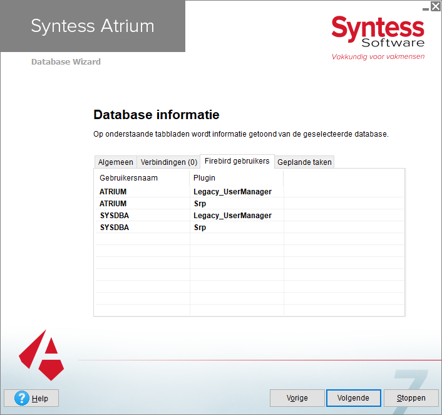Image resolution: width=442 pixels, height=415 pixels.
Task: Go to next step with Volgende
Action: tap(354, 398)
